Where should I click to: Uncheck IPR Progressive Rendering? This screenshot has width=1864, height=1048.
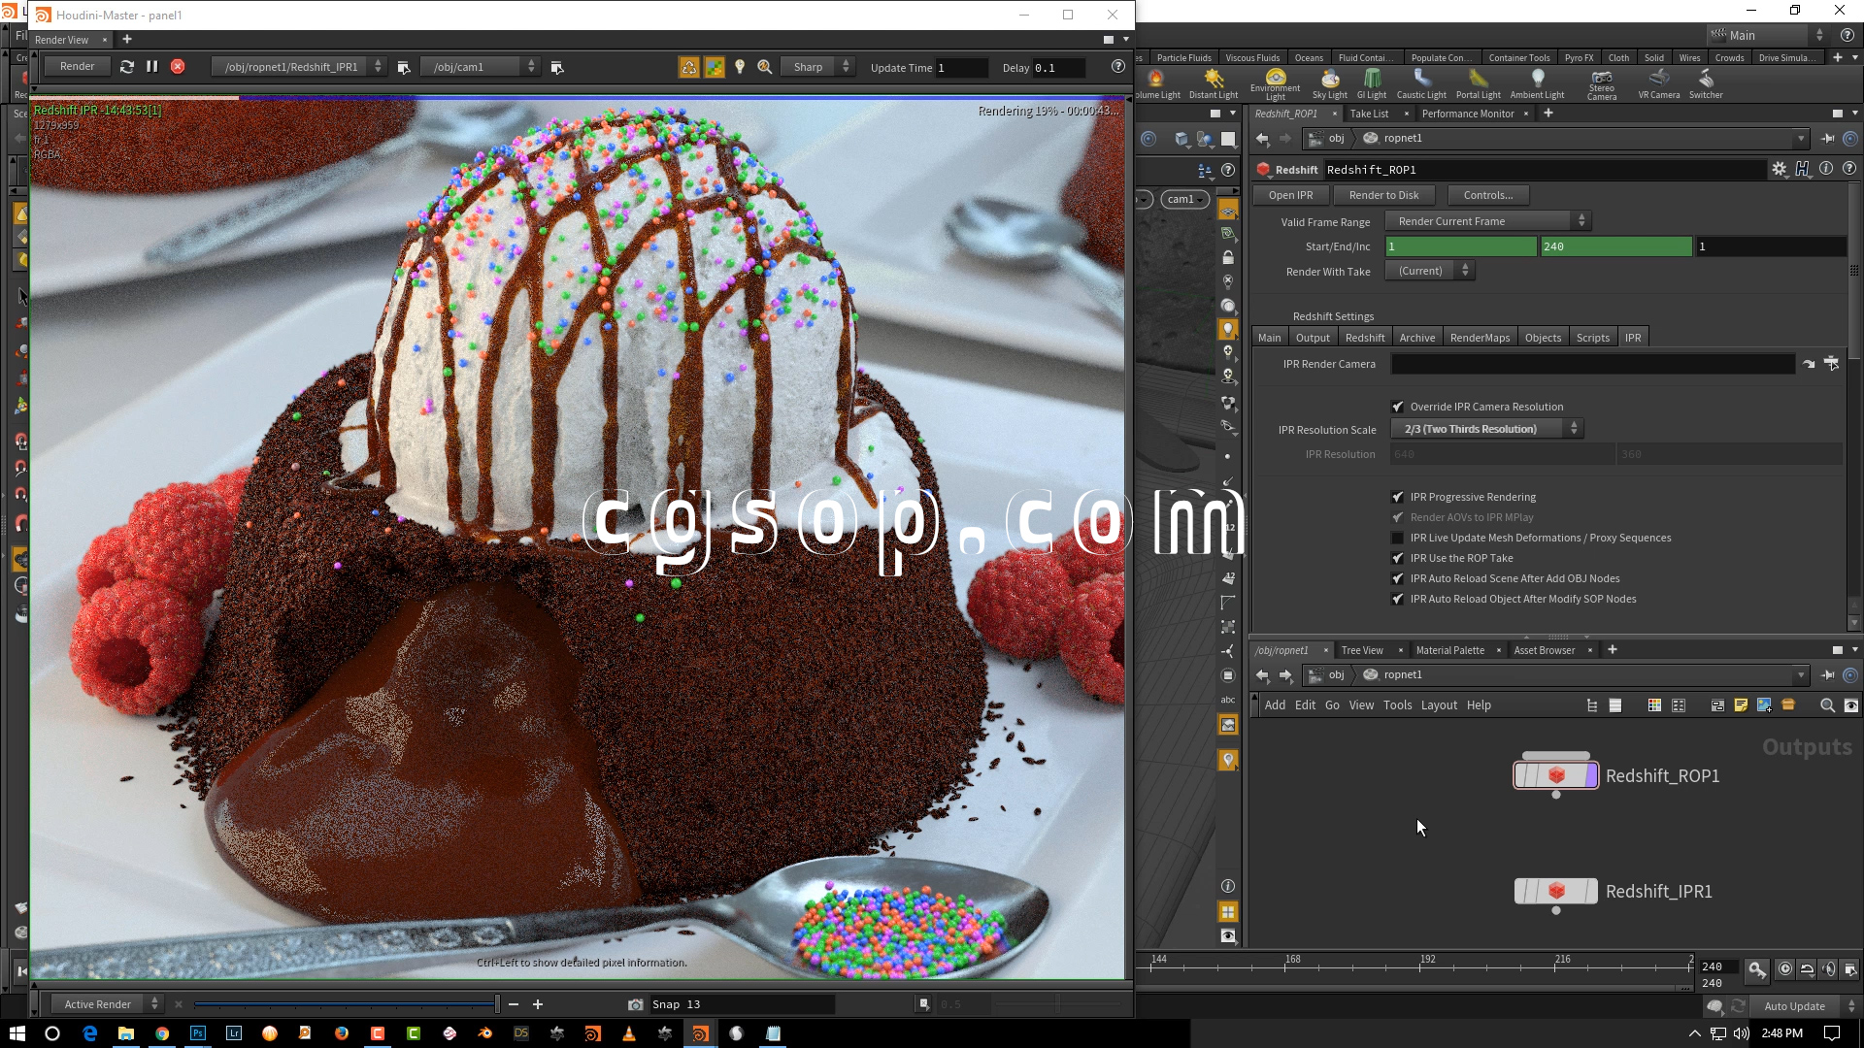coord(1398,497)
